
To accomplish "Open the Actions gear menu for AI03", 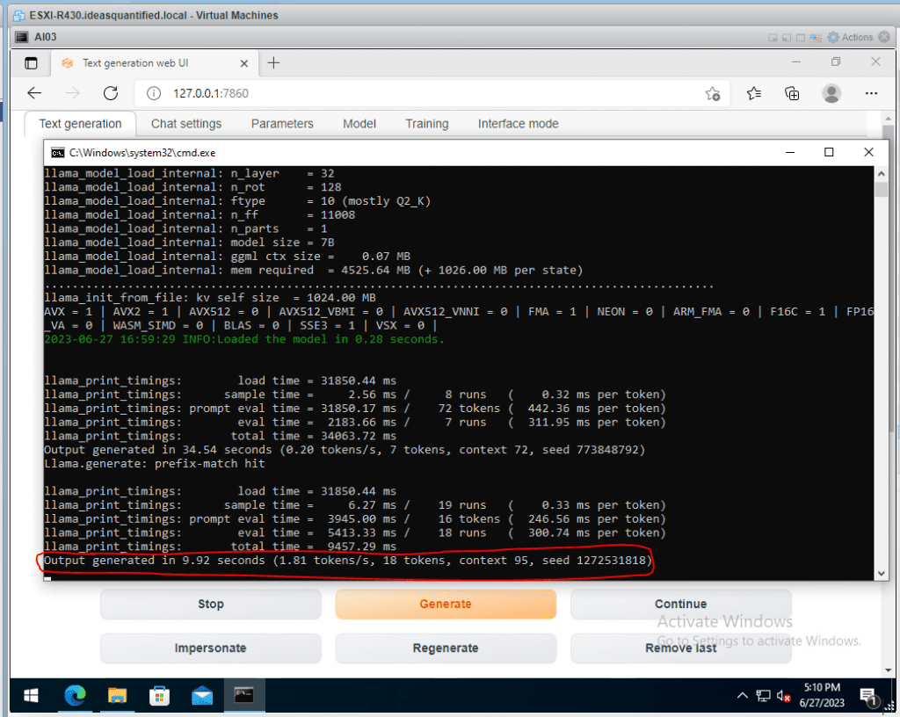I will click(850, 37).
